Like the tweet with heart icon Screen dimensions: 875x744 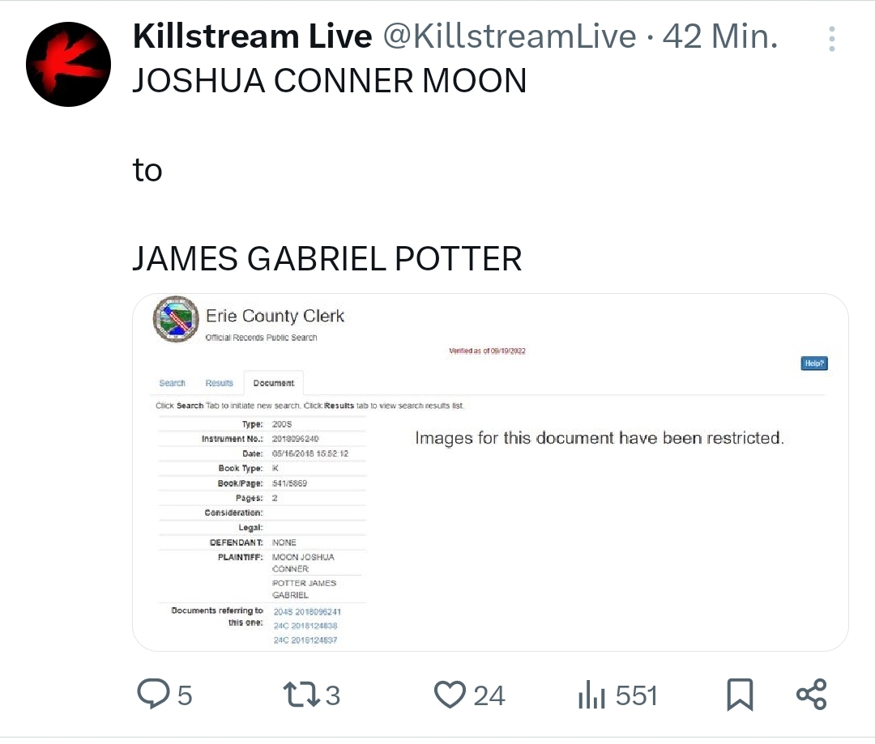click(x=450, y=695)
